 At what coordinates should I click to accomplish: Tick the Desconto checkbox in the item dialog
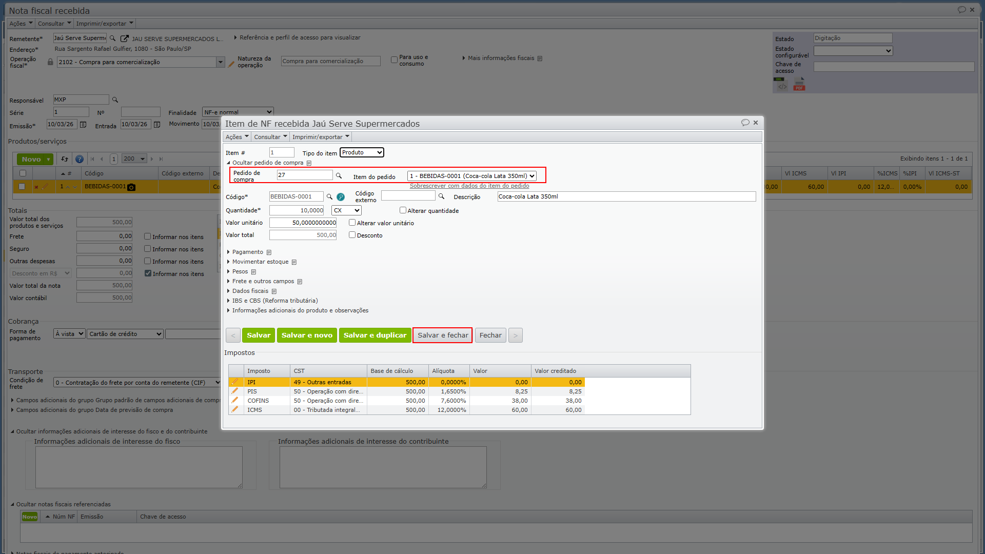tap(352, 235)
